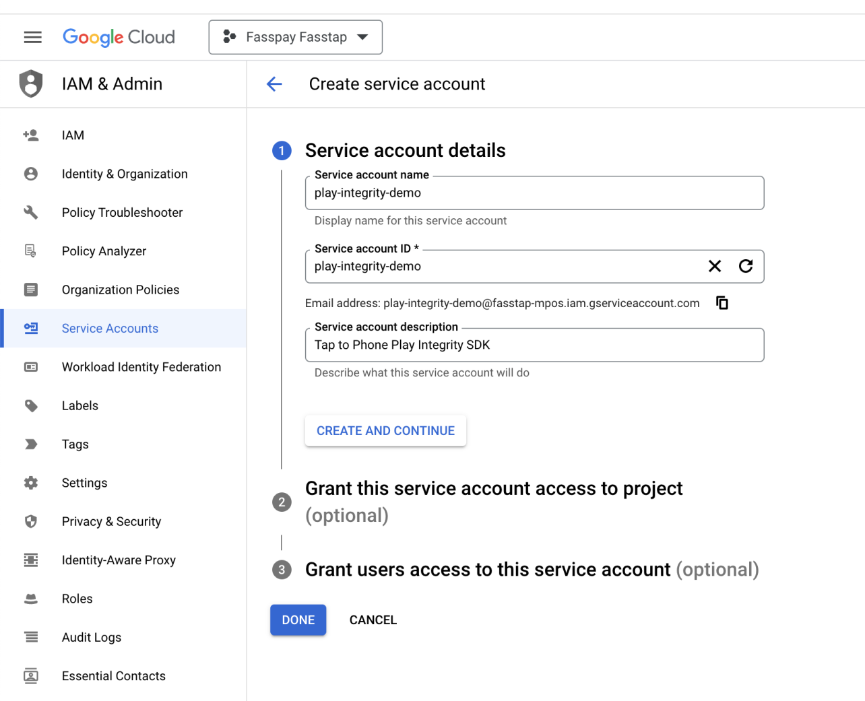Click the IAM & Admin shield icon
The height and width of the screenshot is (701, 865).
(x=31, y=84)
